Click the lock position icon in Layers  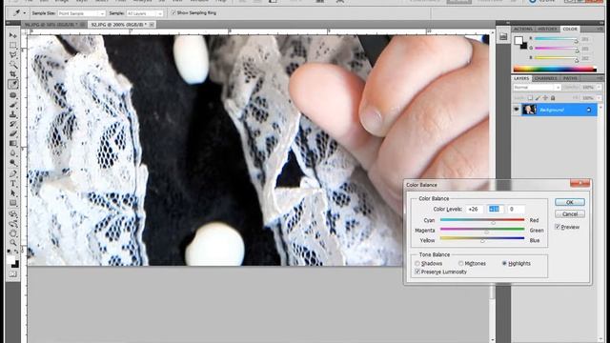pyautogui.click(x=545, y=98)
